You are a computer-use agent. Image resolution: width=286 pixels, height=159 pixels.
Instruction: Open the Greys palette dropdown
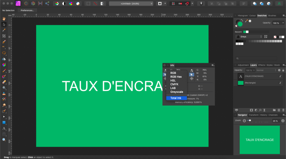(x=249, y=37)
